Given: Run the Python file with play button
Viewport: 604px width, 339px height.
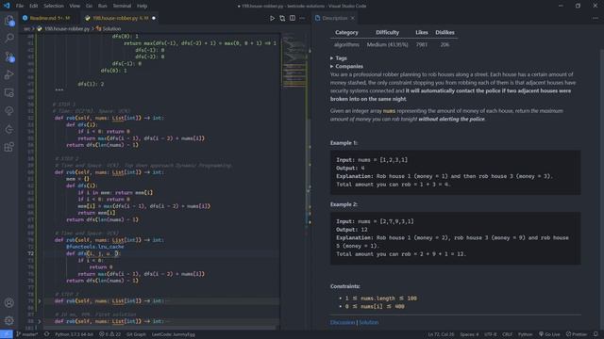Looking at the screenshot, I should [272, 18].
